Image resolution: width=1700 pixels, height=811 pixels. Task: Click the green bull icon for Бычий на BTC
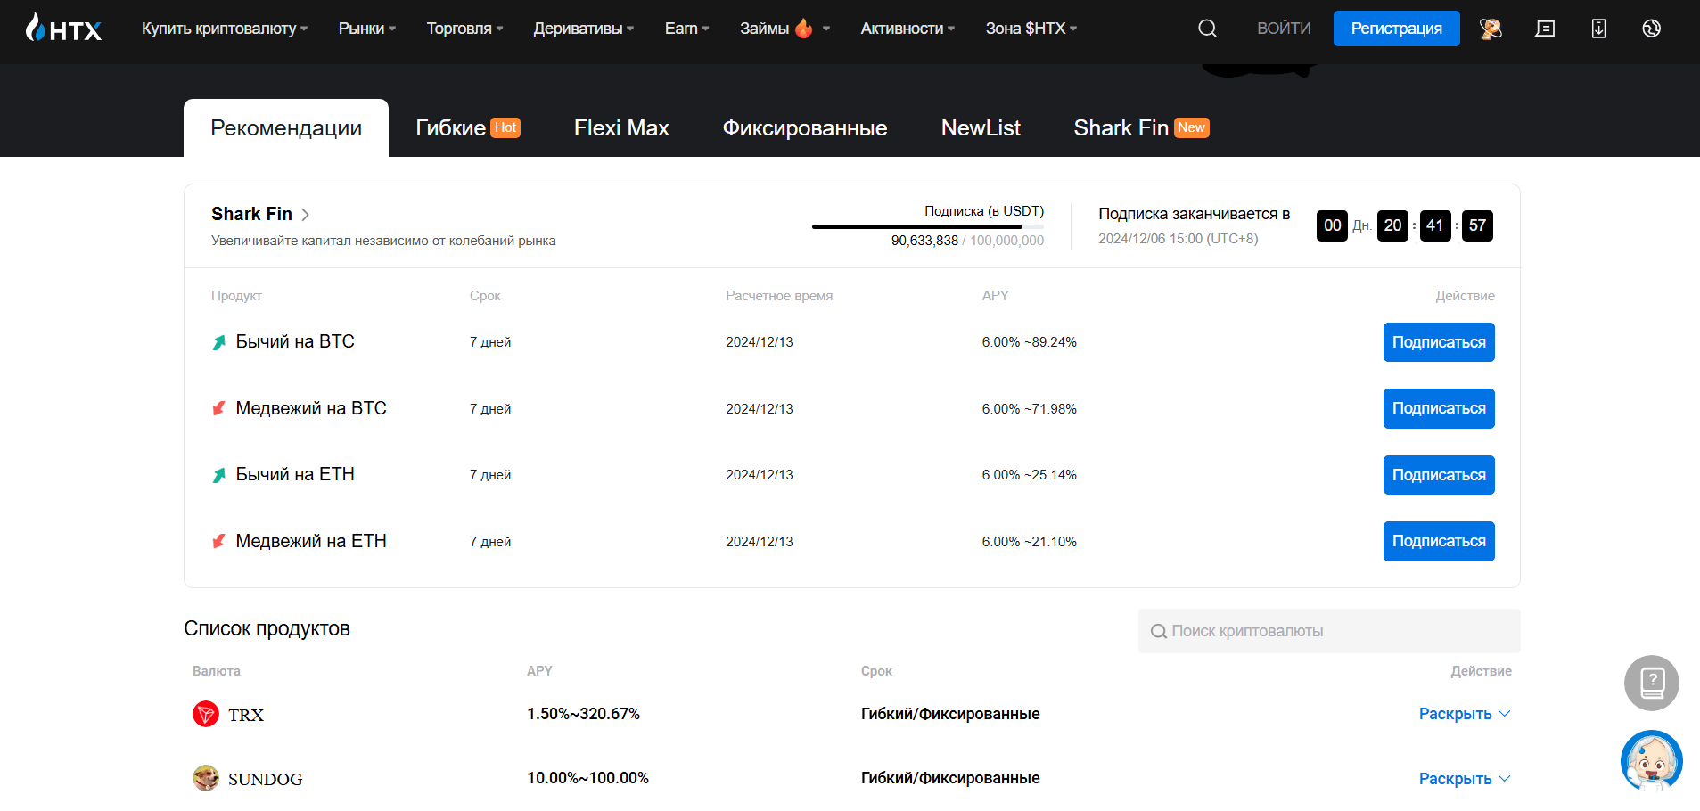click(x=219, y=342)
